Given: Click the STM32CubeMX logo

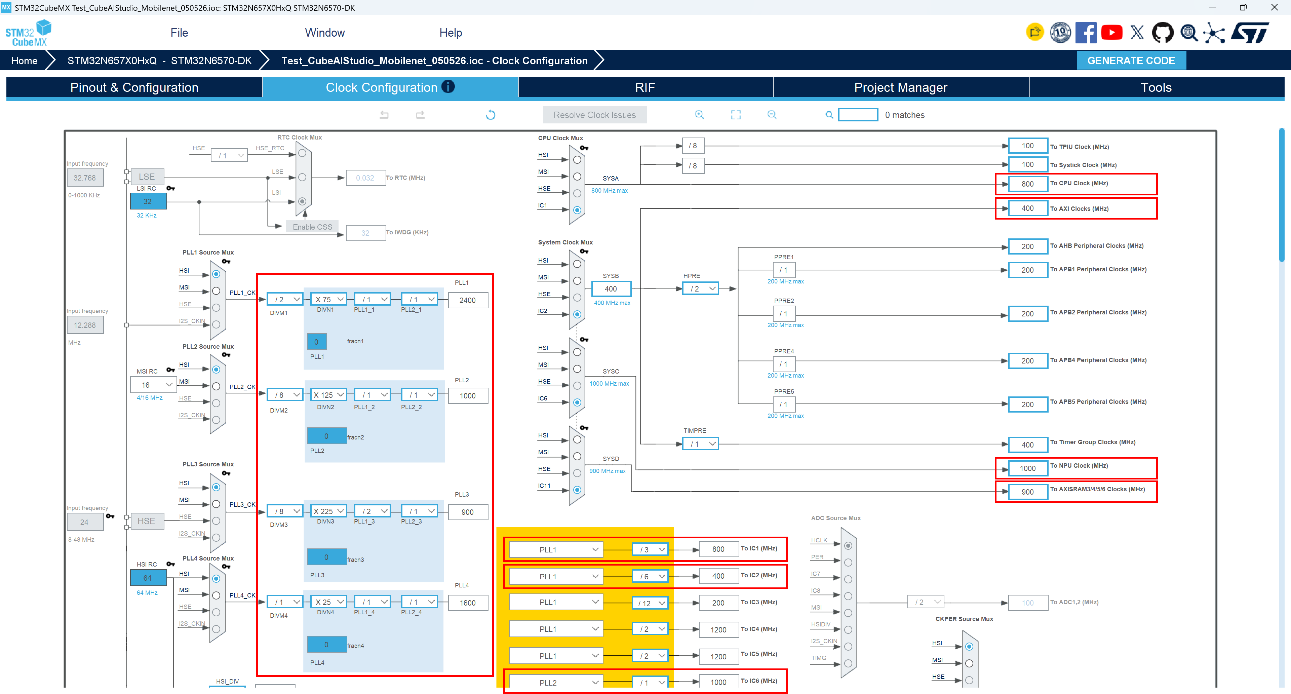Looking at the screenshot, I should 29,33.
